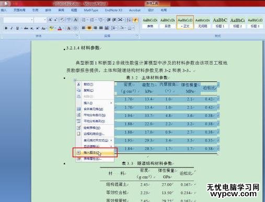Open line spacing options

[113, 28]
